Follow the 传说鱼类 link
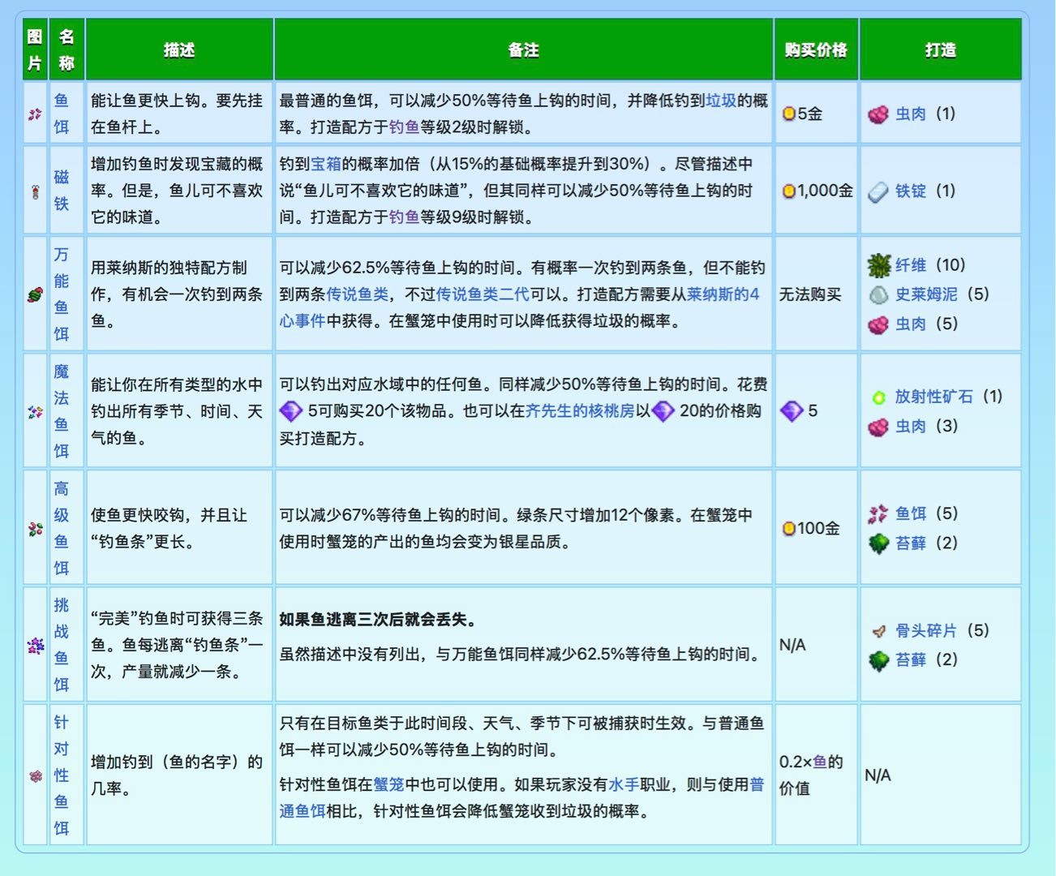The width and height of the screenshot is (1056, 876). pos(358,294)
